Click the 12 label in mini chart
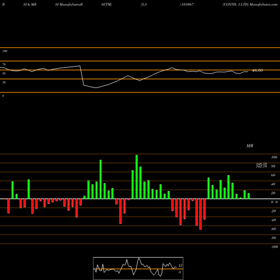This screenshot has height=280, width=280. coord(180,265)
